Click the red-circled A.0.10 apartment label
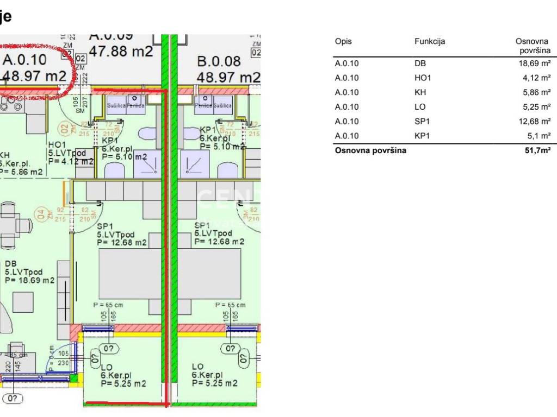The height and width of the screenshot is (417, 557). click(35, 68)
